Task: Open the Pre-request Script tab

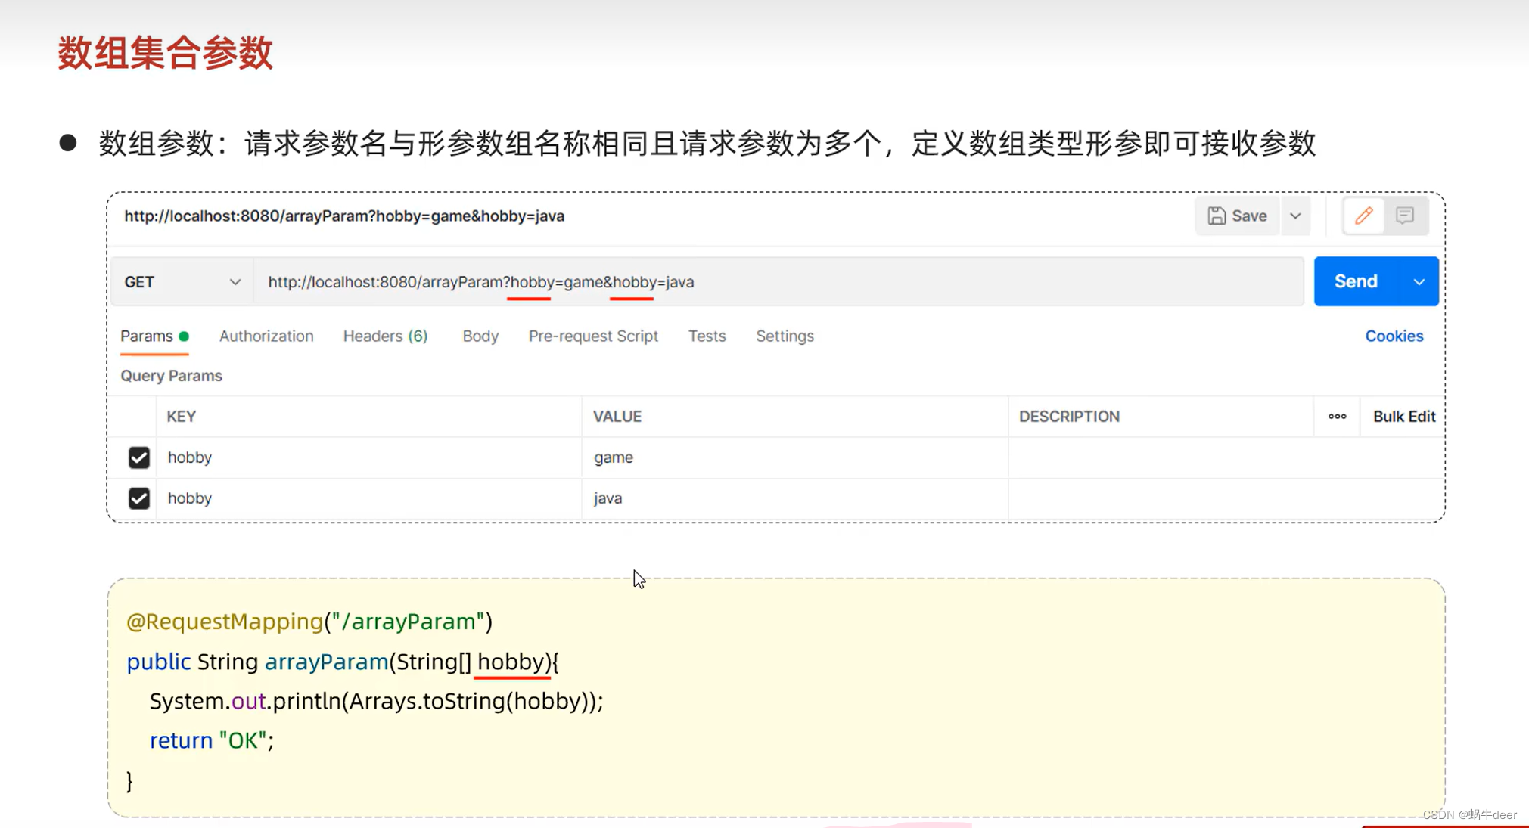Action: (x=593, y=336)
